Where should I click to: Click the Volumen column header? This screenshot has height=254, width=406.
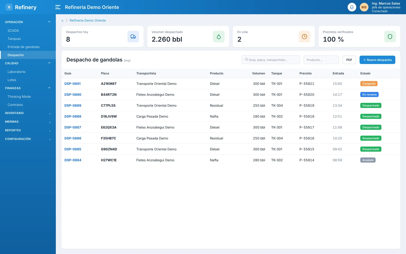click(x=259, y=73)
